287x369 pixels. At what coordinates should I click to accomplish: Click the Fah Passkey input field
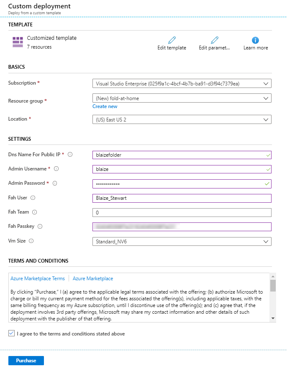(182, 227)
